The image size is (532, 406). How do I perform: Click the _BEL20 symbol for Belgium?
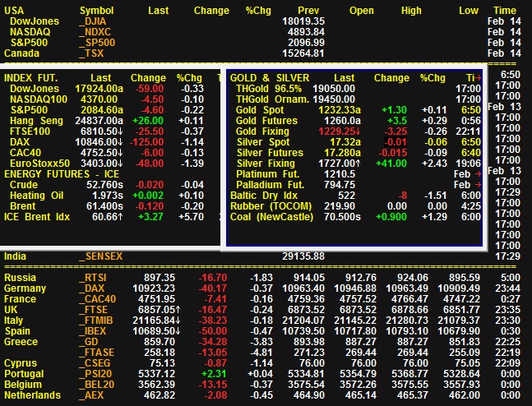[97, 385]
